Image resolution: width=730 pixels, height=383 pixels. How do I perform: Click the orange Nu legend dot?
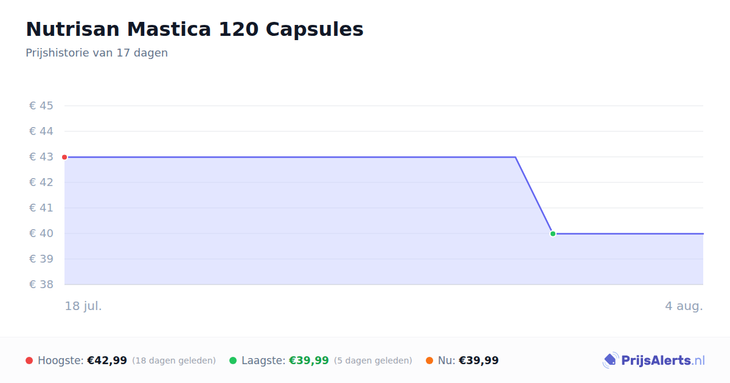click(x=429, y=361)
